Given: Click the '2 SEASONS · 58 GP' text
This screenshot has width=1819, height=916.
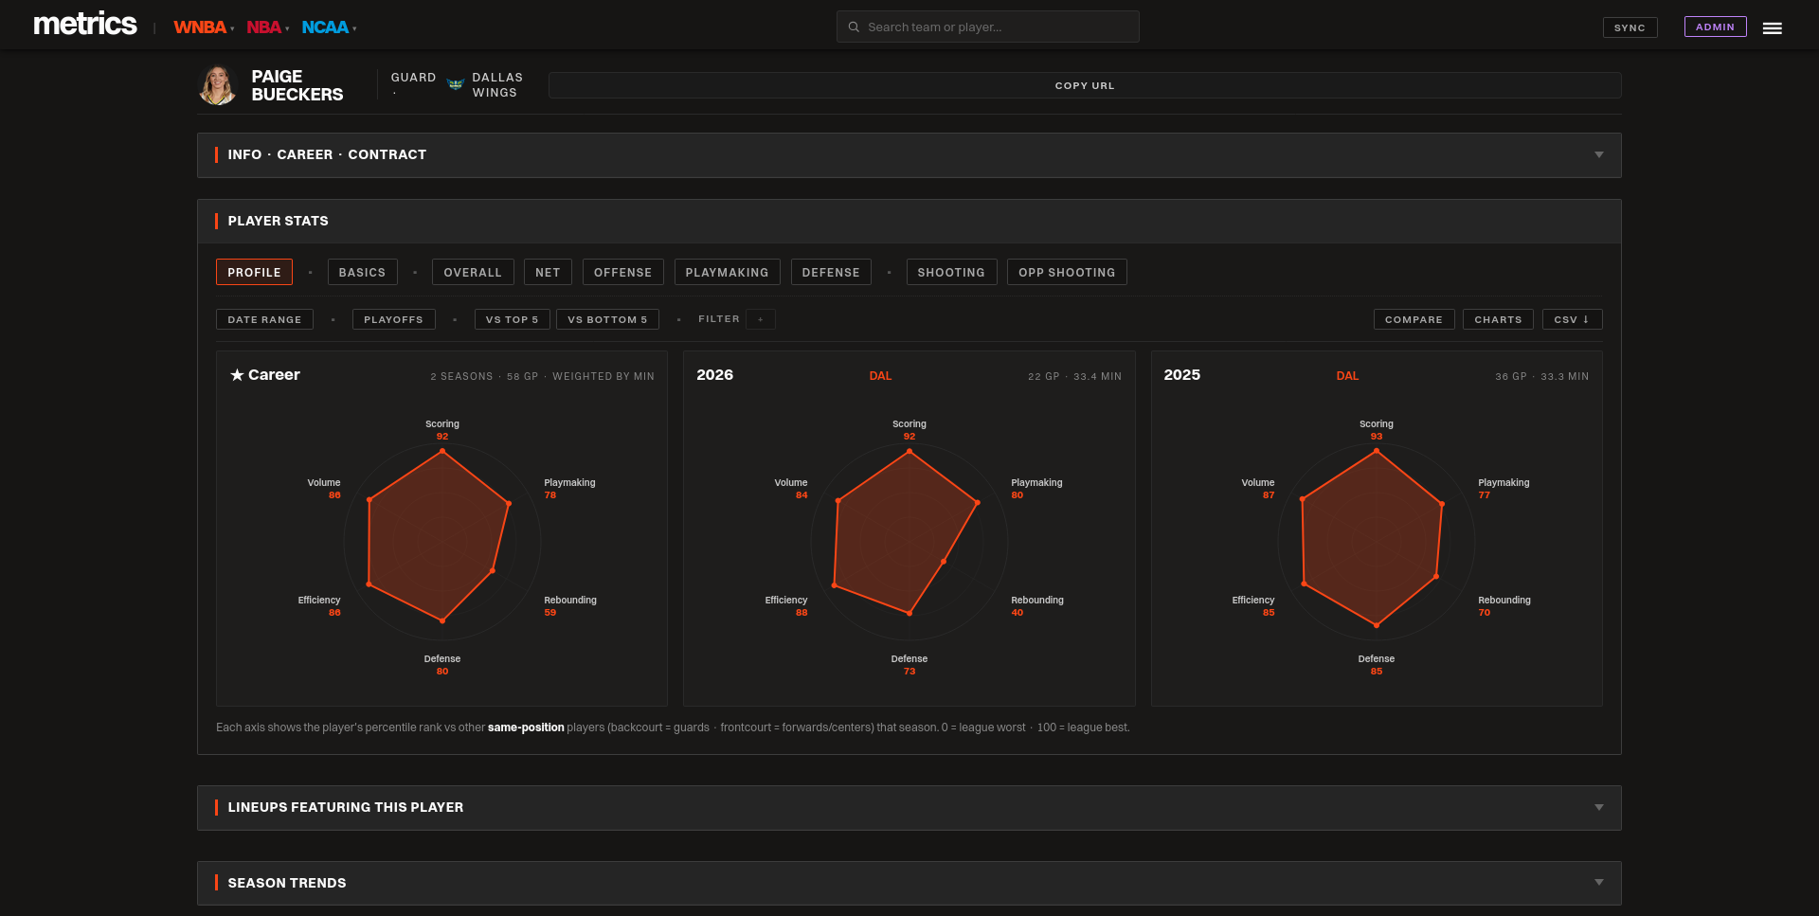Looking at the screenshot, I should click(x=484, y=377).
